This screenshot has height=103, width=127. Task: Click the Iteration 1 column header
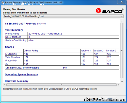click(x=86, y=51)
